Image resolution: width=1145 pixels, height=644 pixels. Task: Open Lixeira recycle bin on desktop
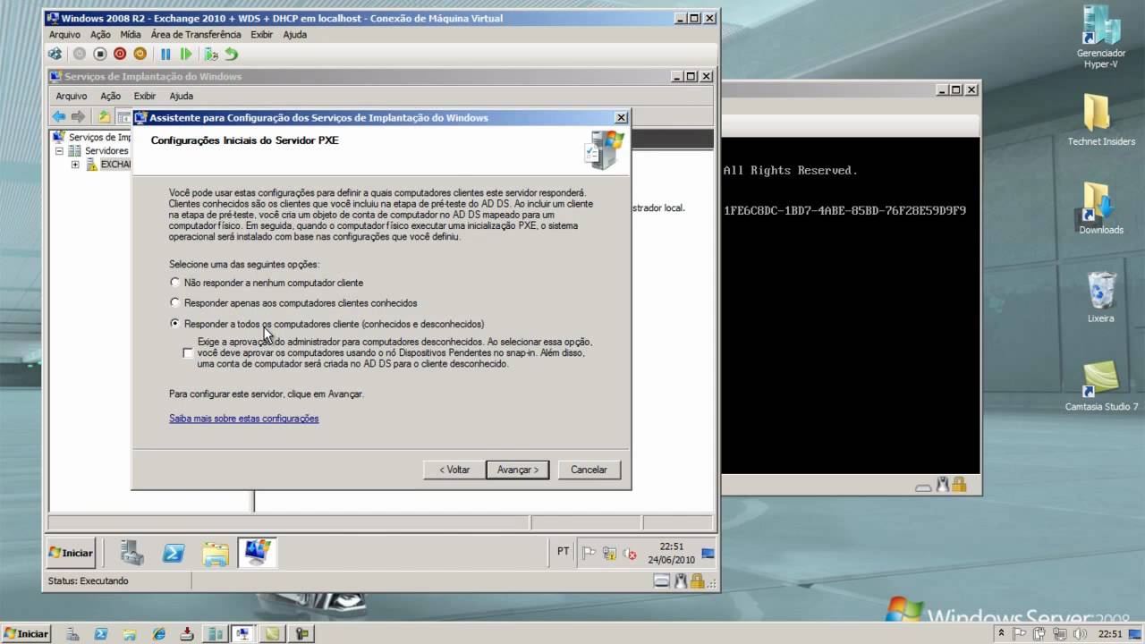(x=1100, y=297)
